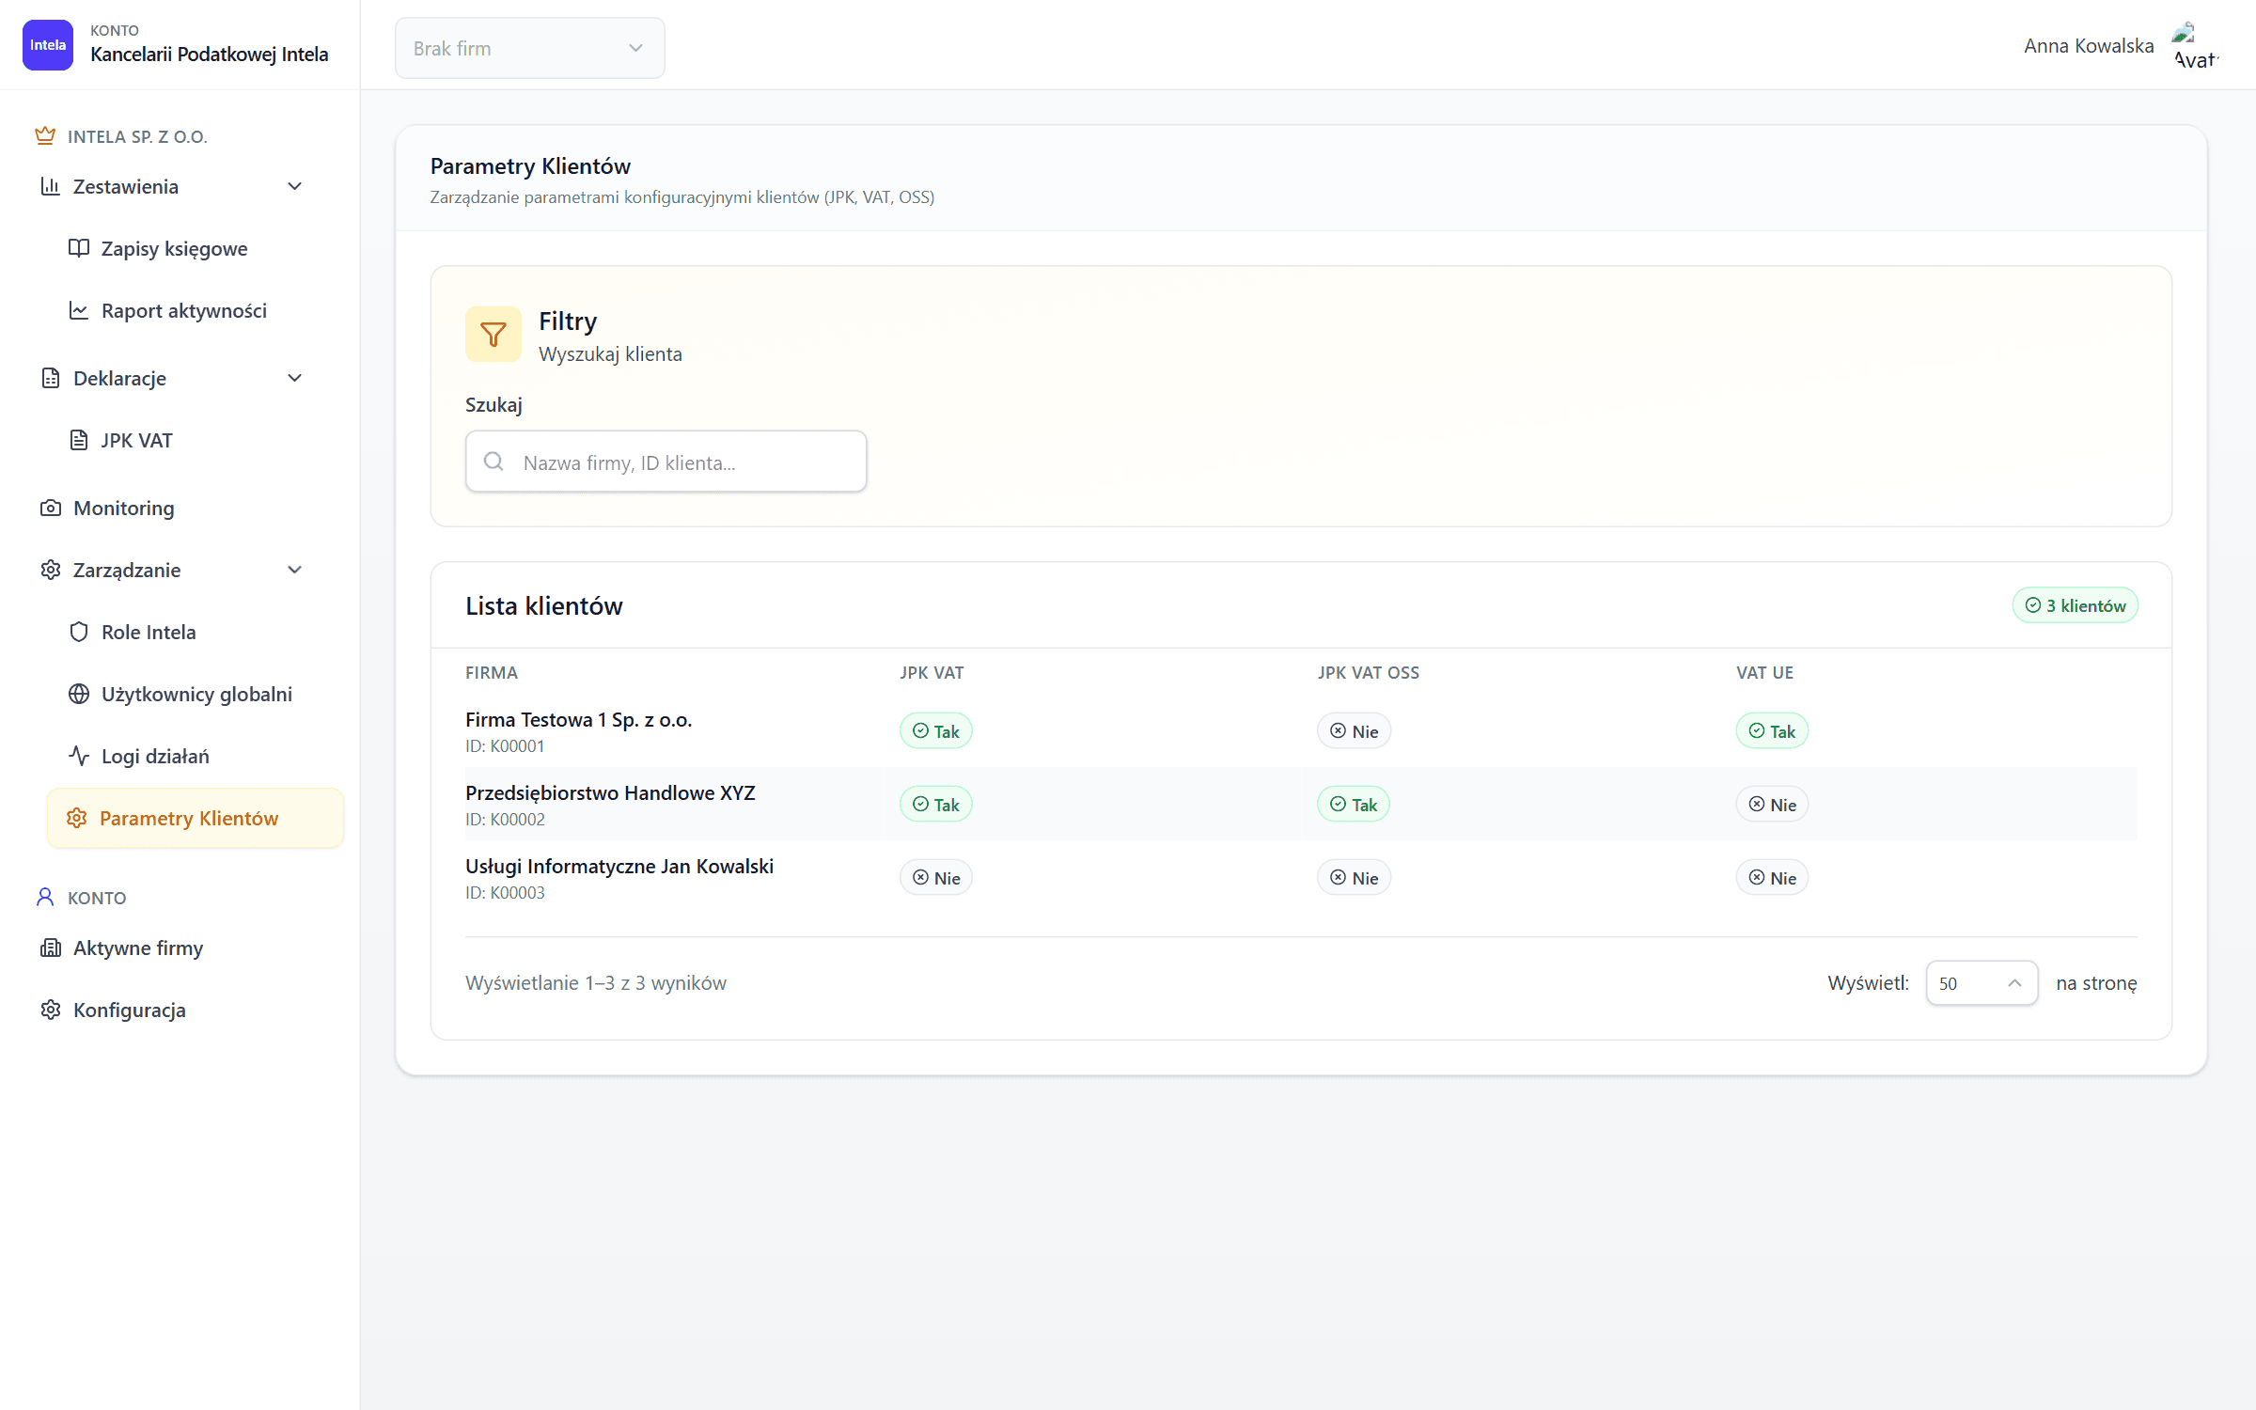2256x1410 pixels.
Task: Click JPK VAT Nie badge for Usługi Informatyczne
Action: (935, 878)
